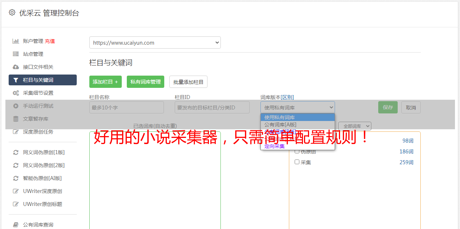Click the gears icon for 采集细节设置
The image size is (460, 229).
pos(16,93)
